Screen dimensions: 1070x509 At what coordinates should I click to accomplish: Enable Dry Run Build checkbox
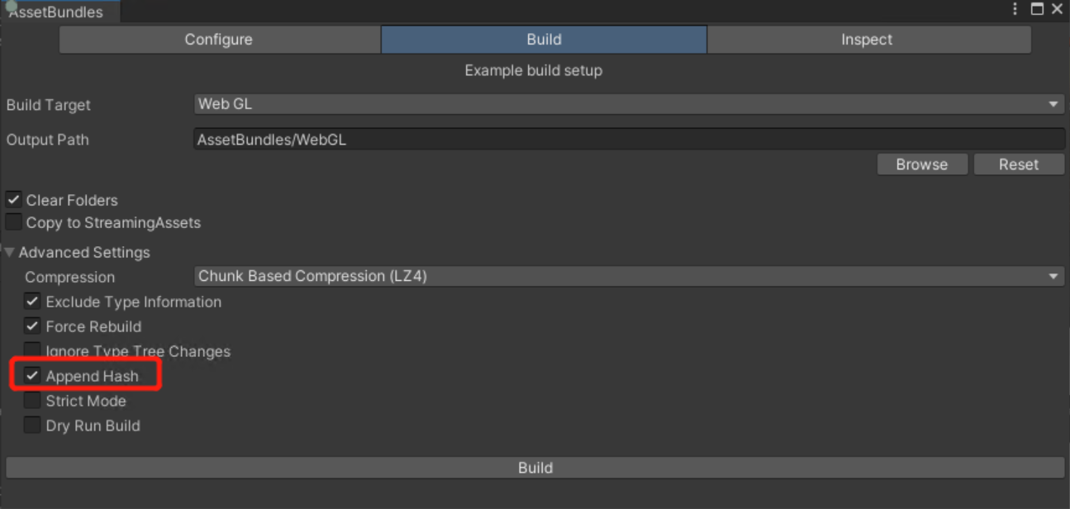pos(32,426)
